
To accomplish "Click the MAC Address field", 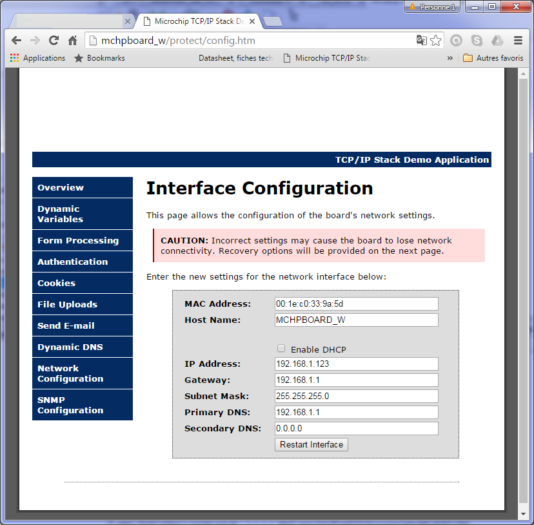I will click(x=356, y=304).
